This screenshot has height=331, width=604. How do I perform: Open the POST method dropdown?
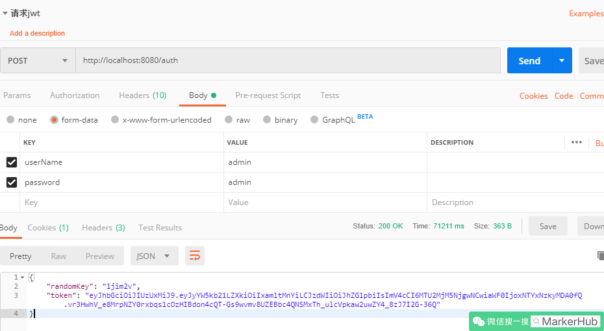point(38,60)
